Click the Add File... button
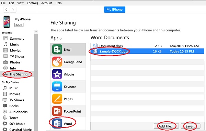 click(166, 126)
